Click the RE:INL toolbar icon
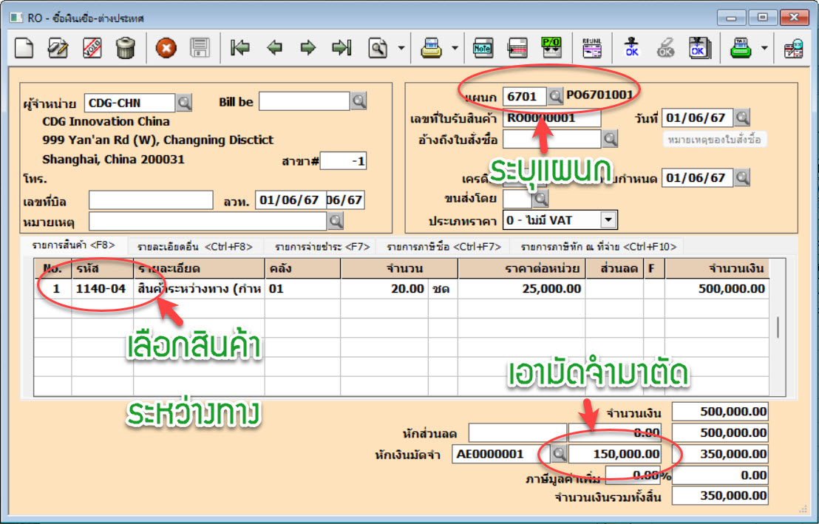 pos(592,48)
